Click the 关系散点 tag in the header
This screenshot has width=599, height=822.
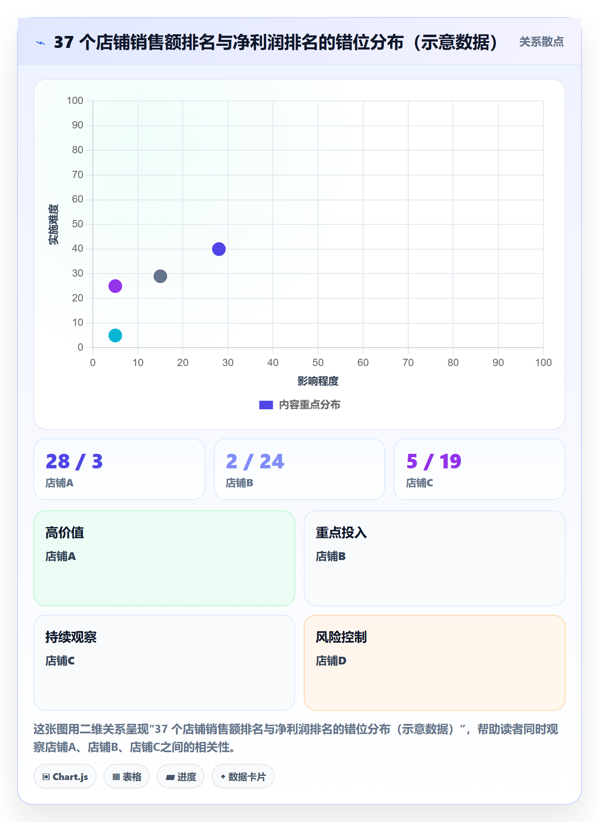(541, 42)
